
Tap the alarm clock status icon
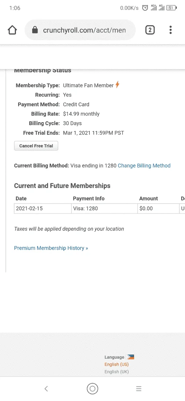[x=145, y=8]
